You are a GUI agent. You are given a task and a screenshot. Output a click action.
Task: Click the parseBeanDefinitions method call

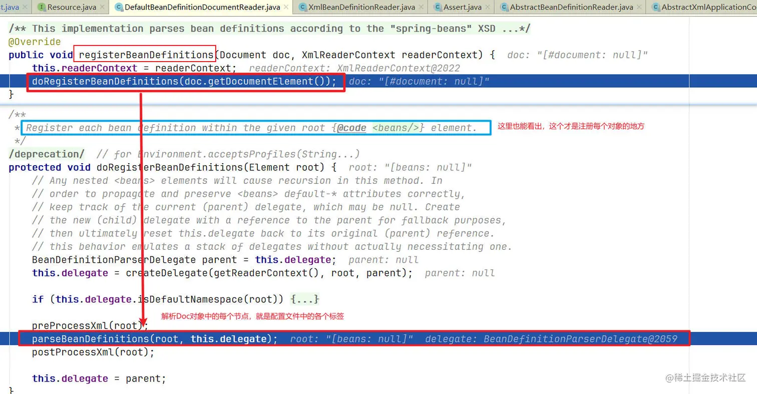[91, 339]
